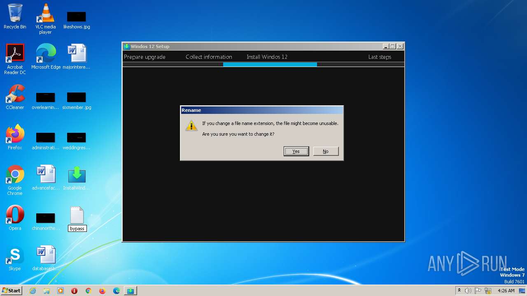
Task: Click the warning icon in Rename dialog
Action: pyautogui.click(x=191, y=126)
